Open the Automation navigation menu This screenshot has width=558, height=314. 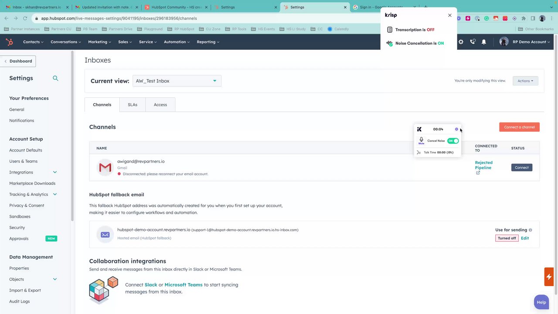[177, 42]
